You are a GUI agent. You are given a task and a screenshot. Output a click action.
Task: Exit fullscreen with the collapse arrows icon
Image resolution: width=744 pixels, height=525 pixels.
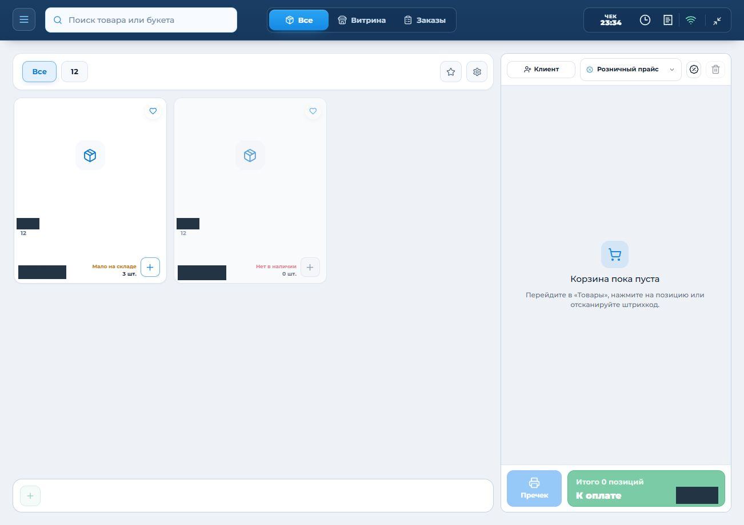[x=717, y=20]
